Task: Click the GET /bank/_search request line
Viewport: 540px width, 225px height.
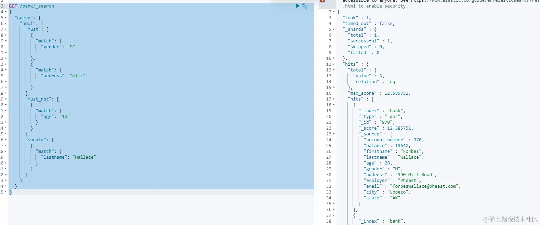Action: coord(31,6)
